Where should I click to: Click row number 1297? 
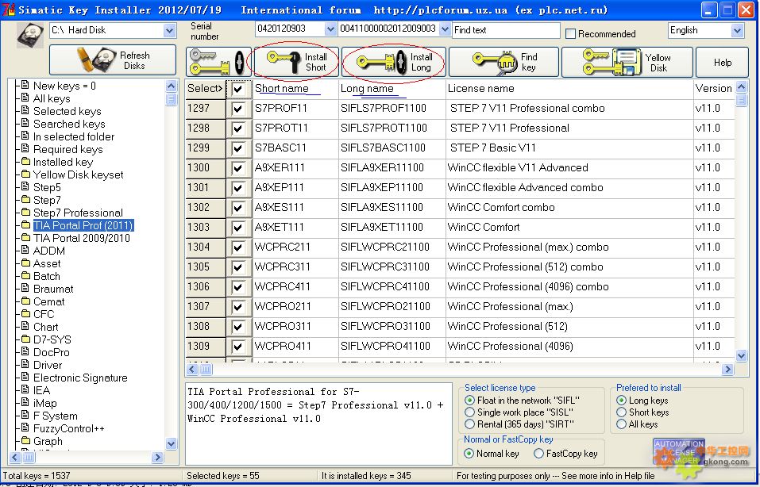pos(206,109)
